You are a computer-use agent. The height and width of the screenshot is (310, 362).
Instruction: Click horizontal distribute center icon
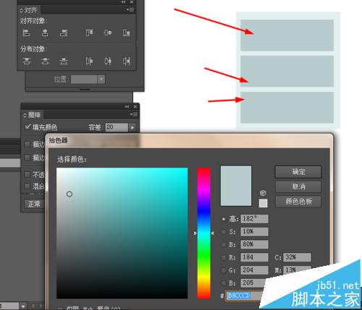coord(108,61)
